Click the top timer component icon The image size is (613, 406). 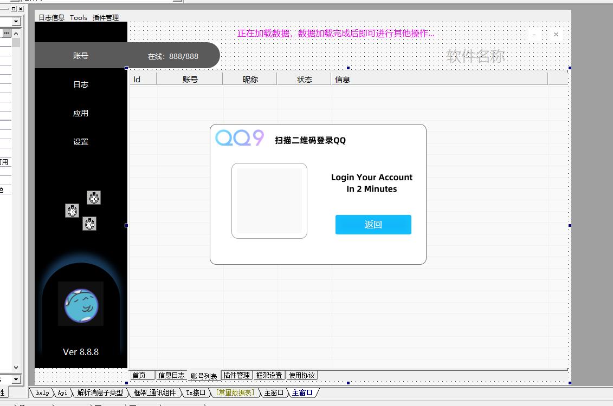pos(94,198)
